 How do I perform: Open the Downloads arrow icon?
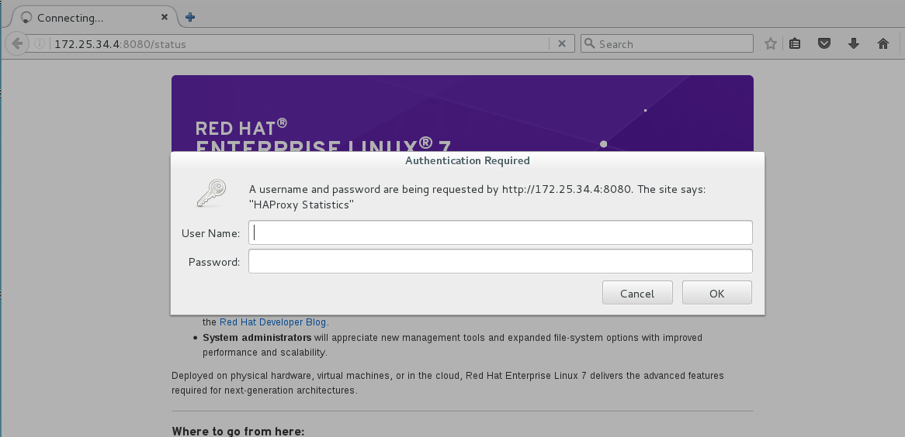[854, 44]
